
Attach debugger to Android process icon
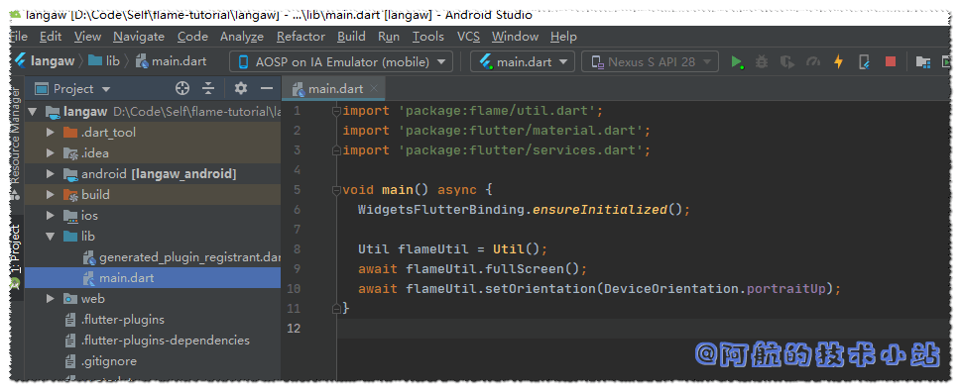click(x=864, y=61)
